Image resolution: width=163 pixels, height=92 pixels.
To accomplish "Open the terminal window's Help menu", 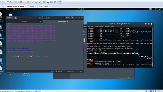I will (x=112, y=26).
